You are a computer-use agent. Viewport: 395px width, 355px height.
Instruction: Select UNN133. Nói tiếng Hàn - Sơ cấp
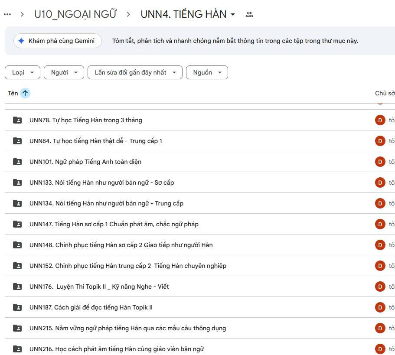pyautogui.click(x=102, y=182)
